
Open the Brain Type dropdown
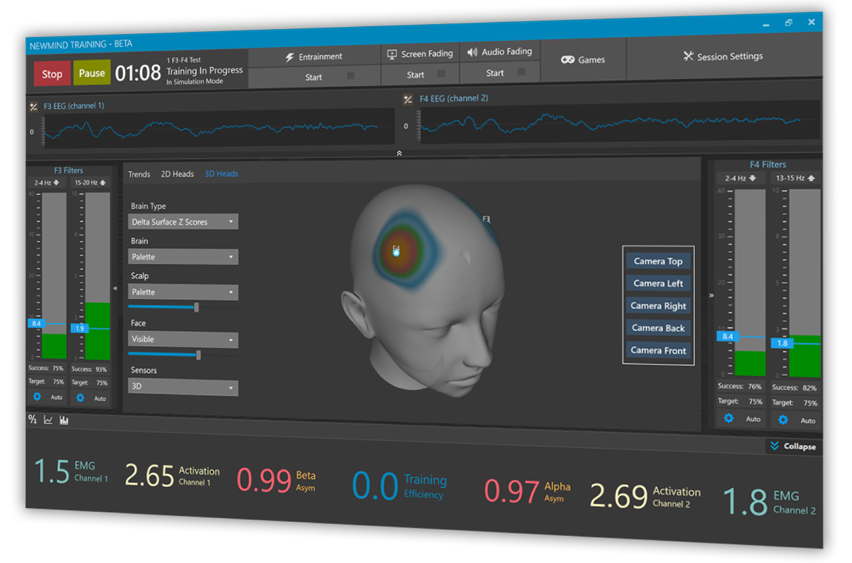point(183,222)
